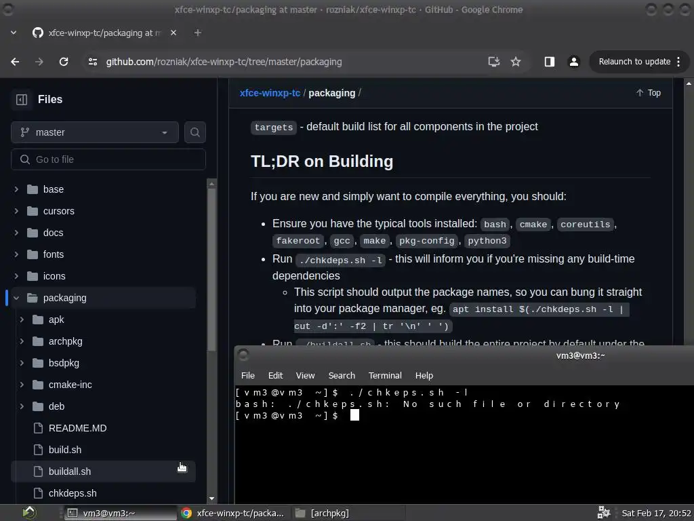Open the terminal Help menu
694x521 pixels.
tap(424, 376)
